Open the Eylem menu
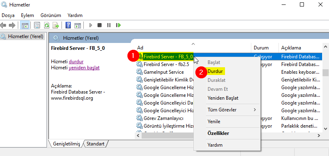329x156 pixels. coord(27,15)
